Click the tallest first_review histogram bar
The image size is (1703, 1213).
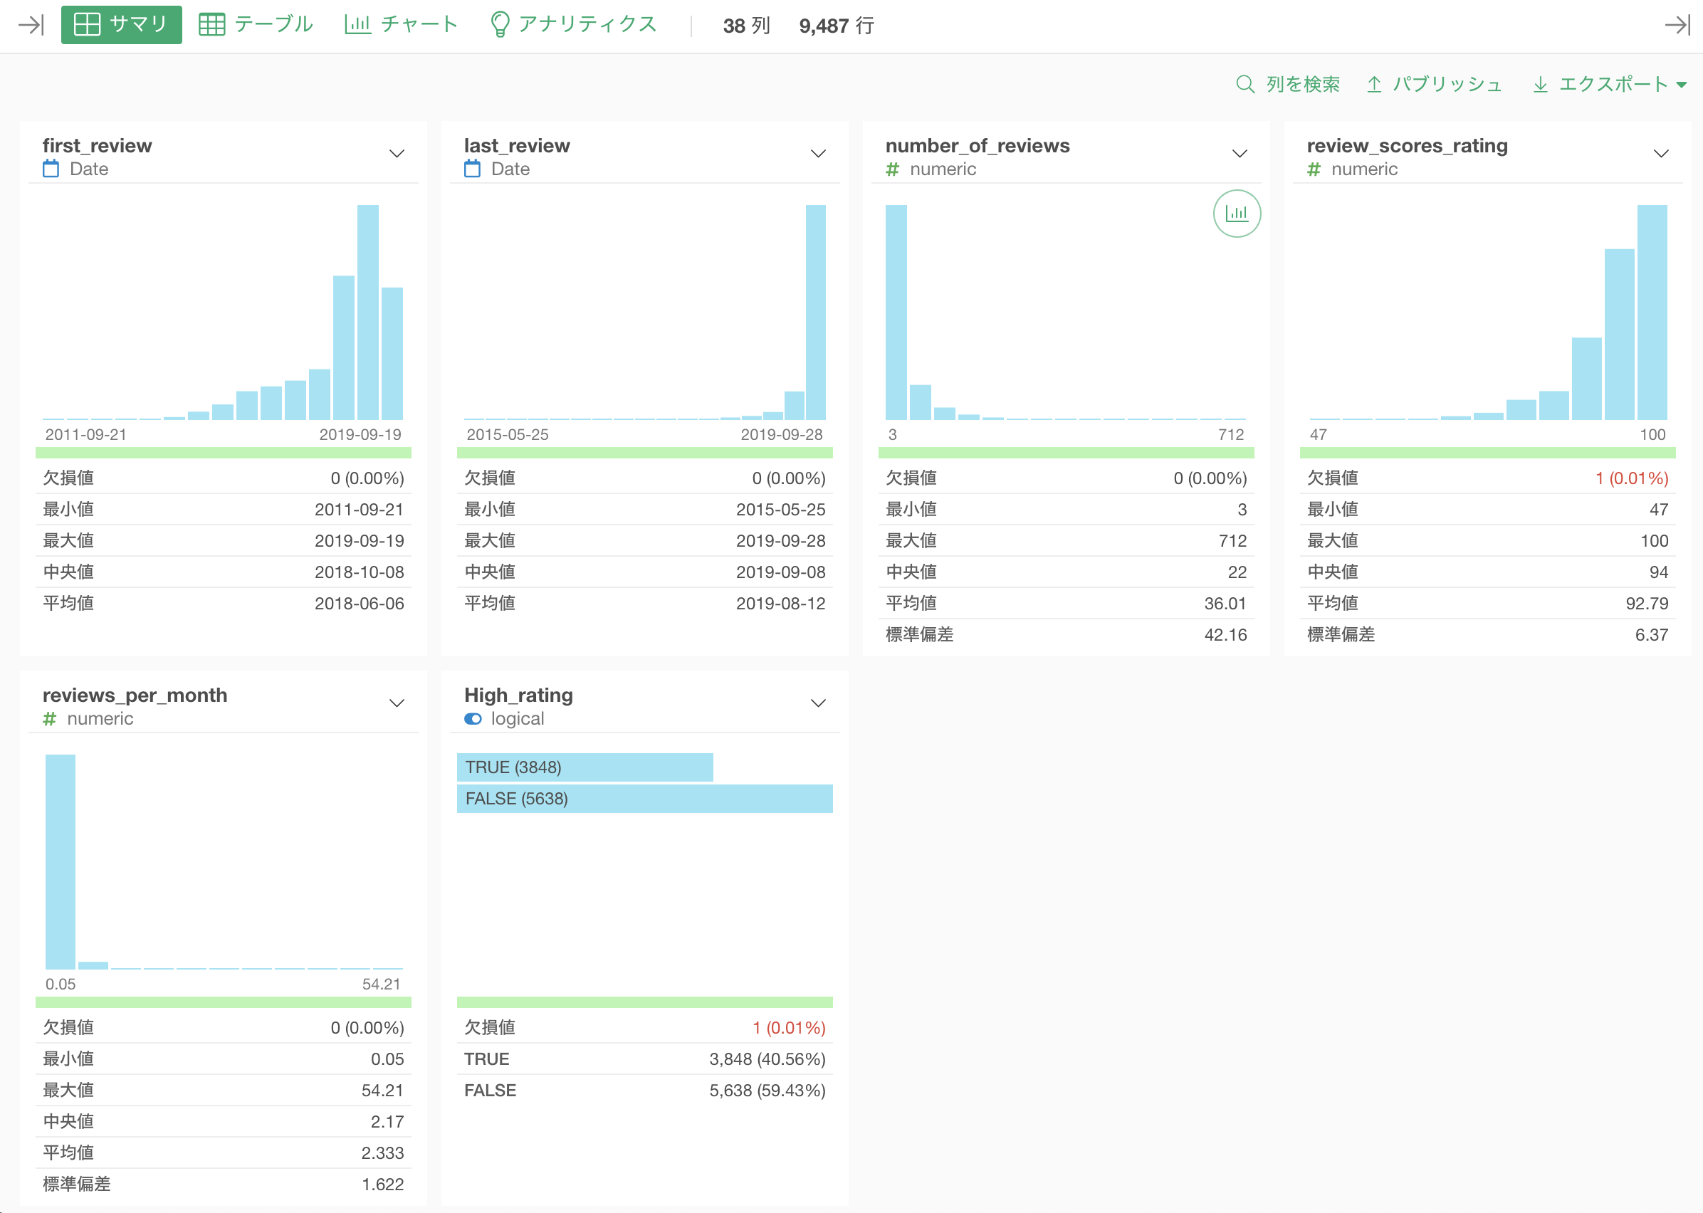(x=367, y=313)
